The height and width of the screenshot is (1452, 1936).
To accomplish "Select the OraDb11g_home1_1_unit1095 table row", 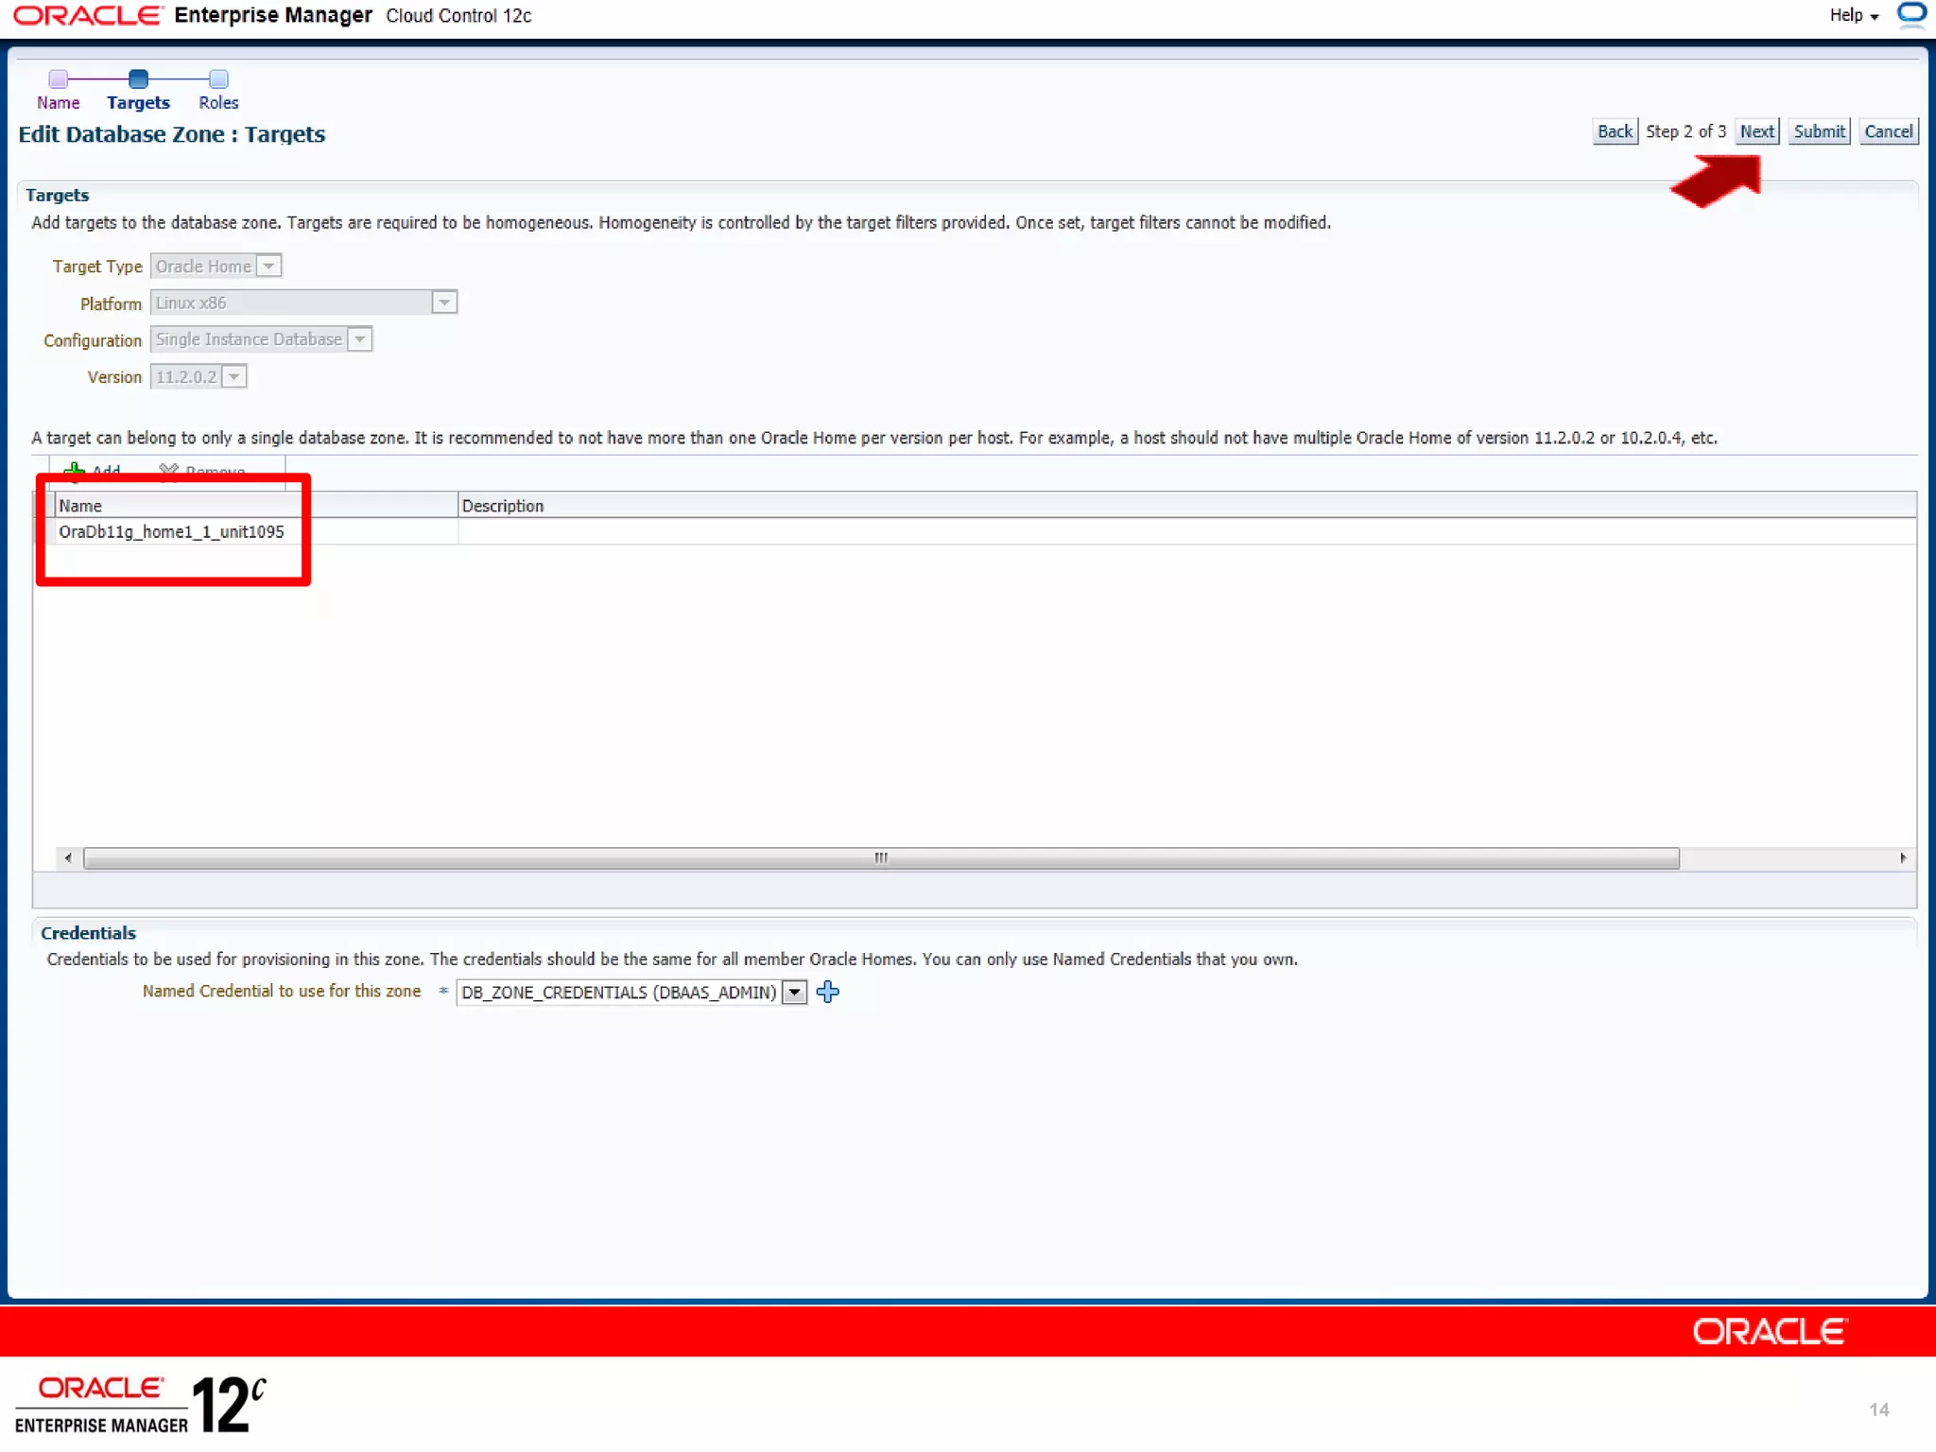I will click(x=171, y=531).
